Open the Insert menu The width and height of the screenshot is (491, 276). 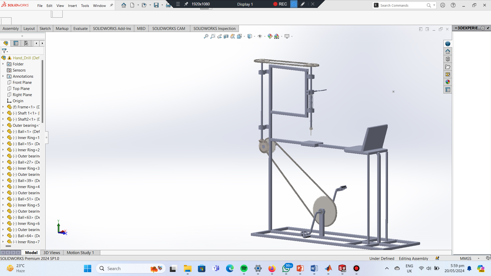coord(72,6)
